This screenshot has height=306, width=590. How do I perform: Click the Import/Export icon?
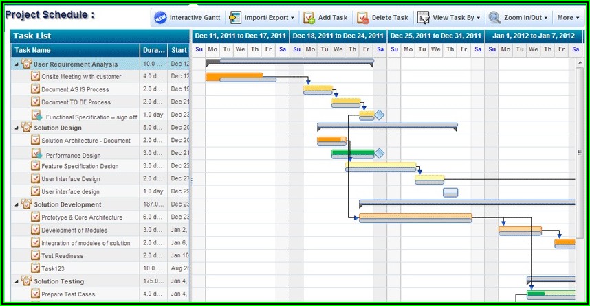(x=235, y=18)
